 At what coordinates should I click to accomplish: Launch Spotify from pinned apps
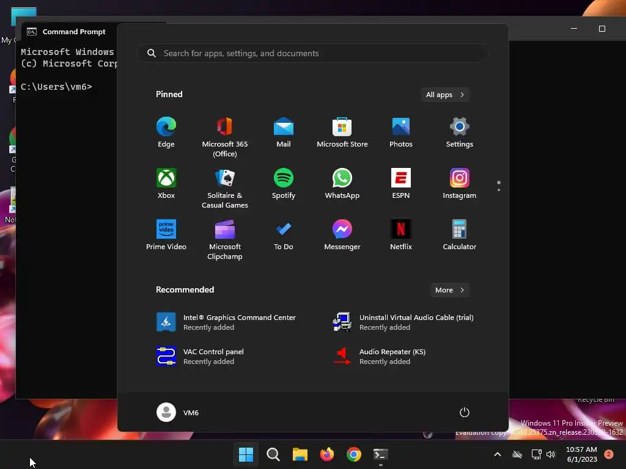(x=284, y=184)
